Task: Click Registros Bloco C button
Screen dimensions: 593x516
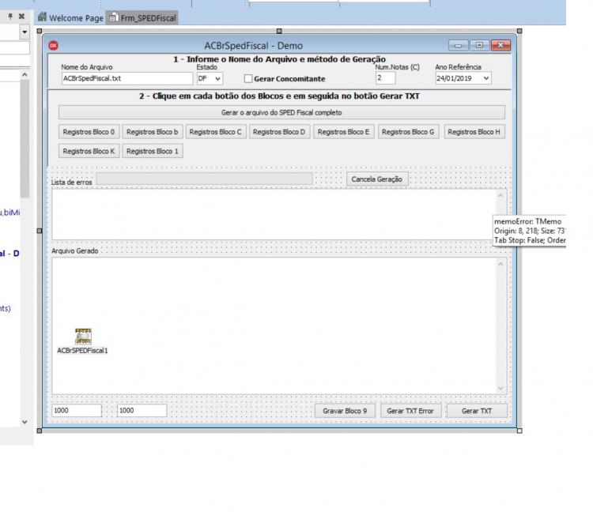Action: pos(216,132)
